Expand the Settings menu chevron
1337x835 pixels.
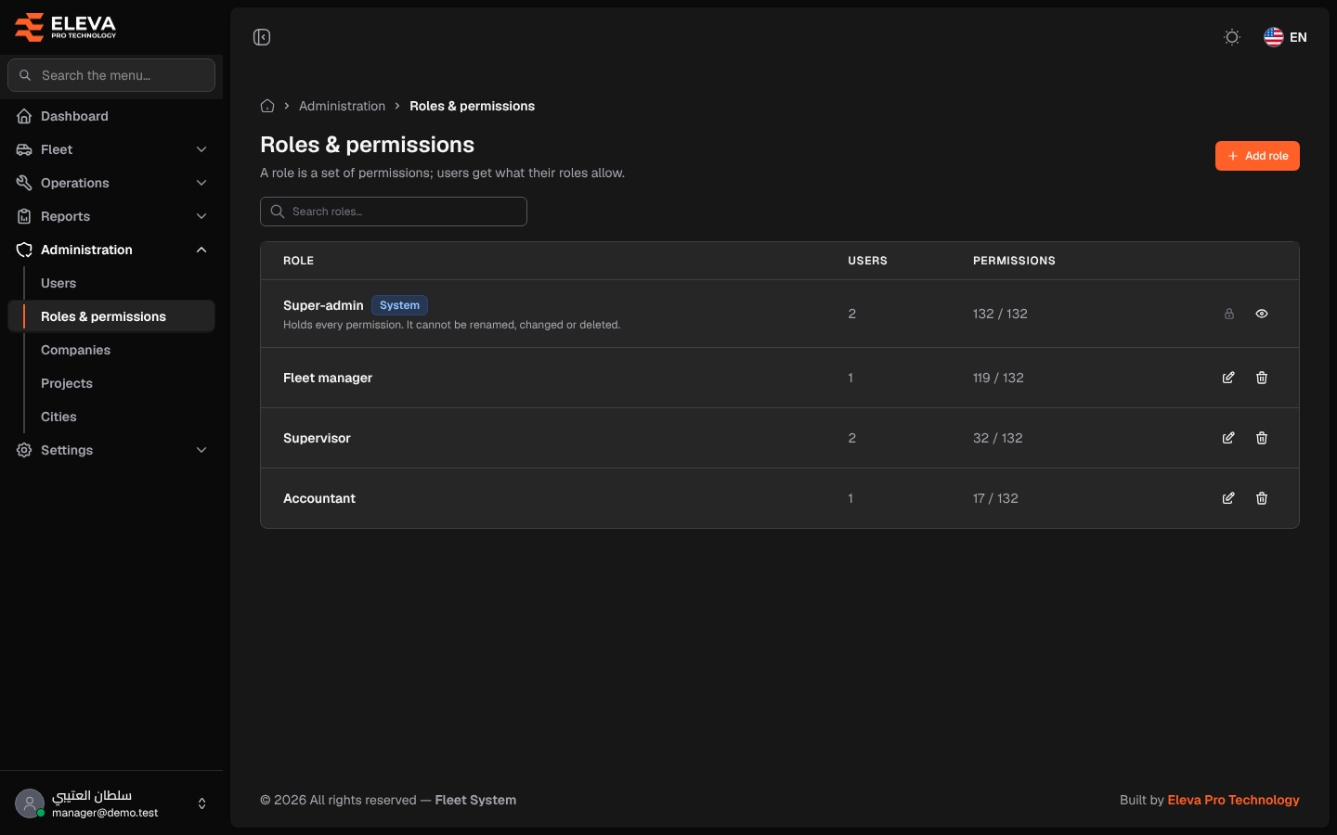[201, 450]
